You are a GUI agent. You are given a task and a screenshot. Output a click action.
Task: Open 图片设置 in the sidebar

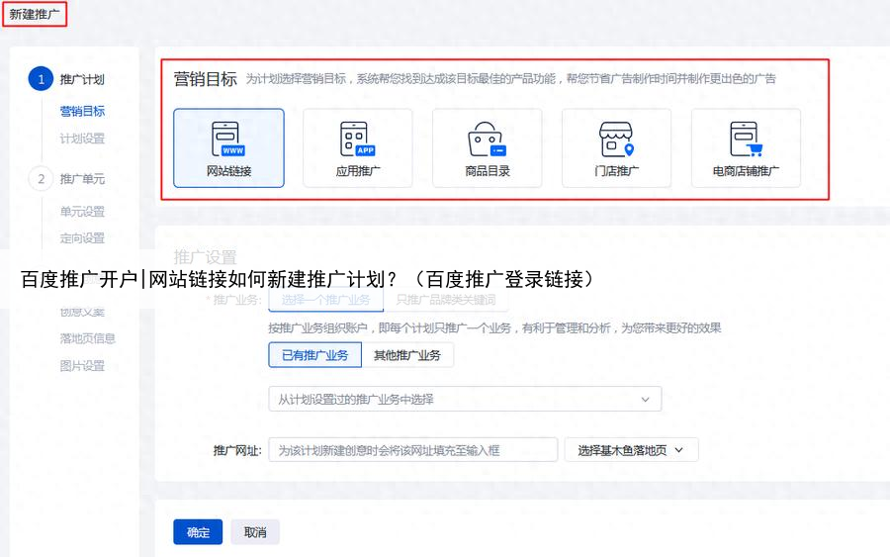click(x=82, y=366)
